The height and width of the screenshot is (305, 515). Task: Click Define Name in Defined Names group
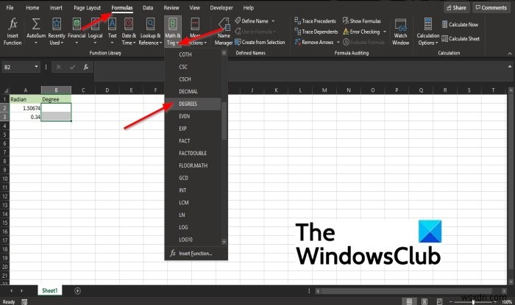252,21
